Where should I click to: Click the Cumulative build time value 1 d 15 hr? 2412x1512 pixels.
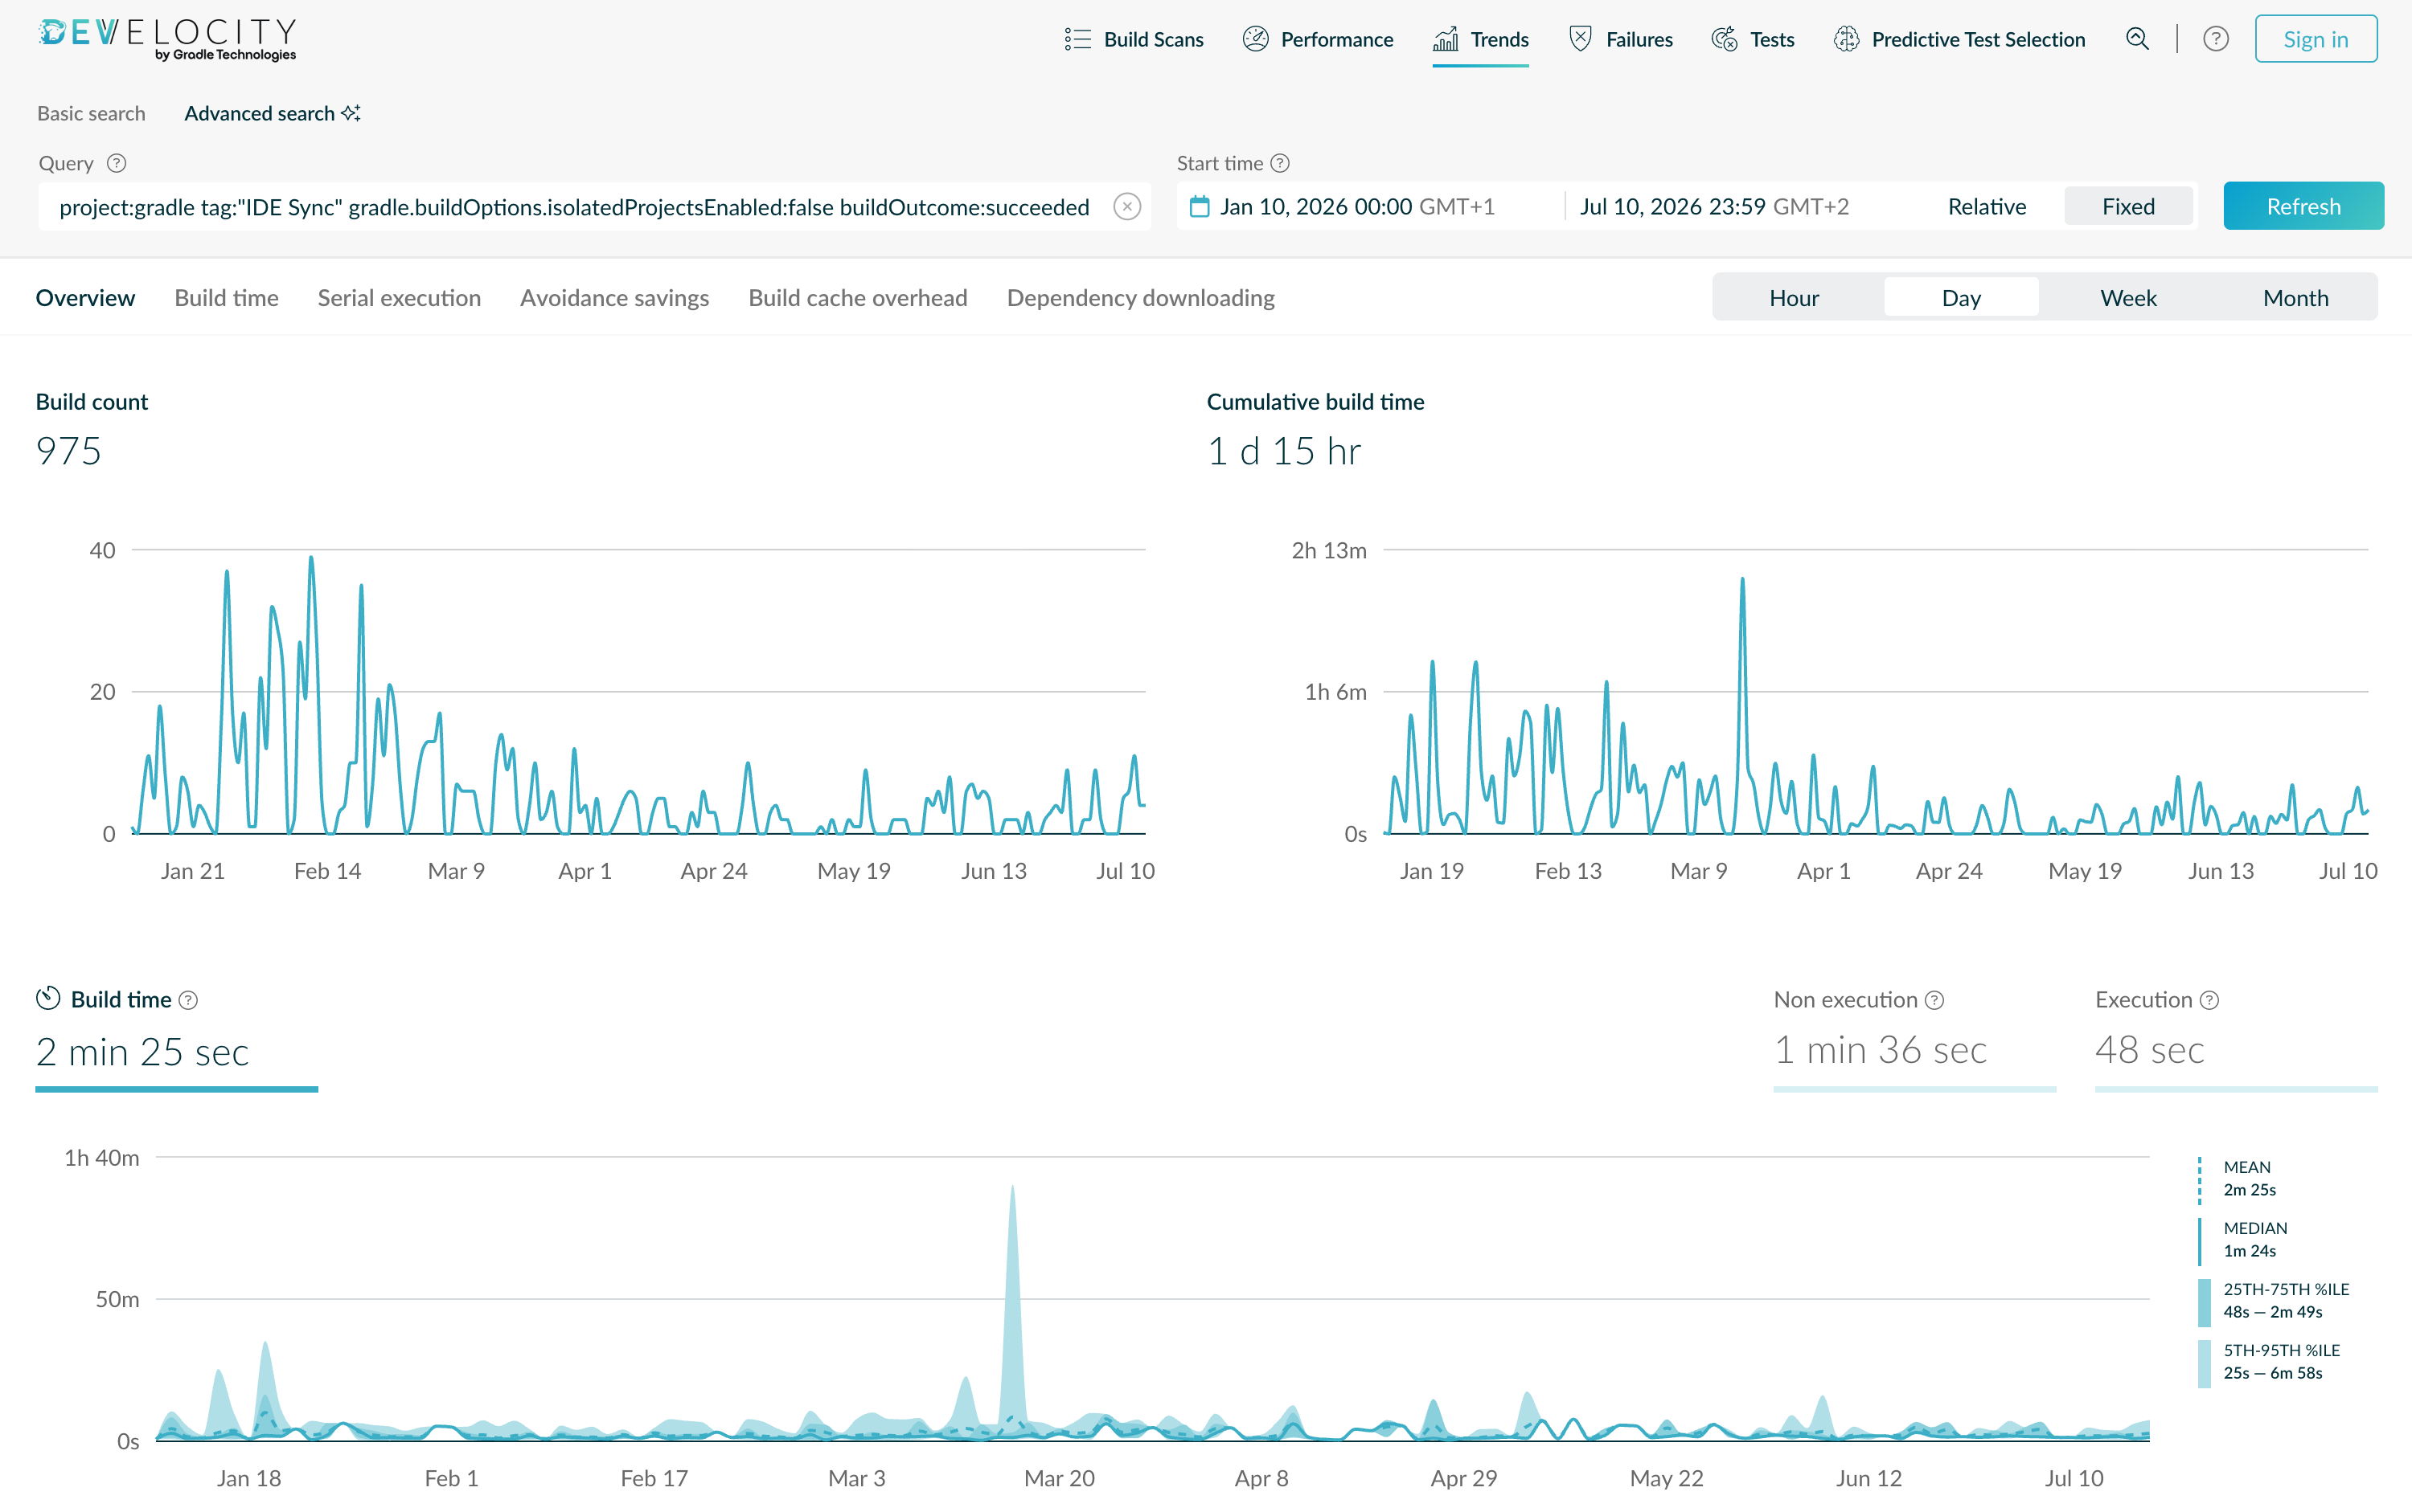pyautogui.click(x=1283, y=451)
